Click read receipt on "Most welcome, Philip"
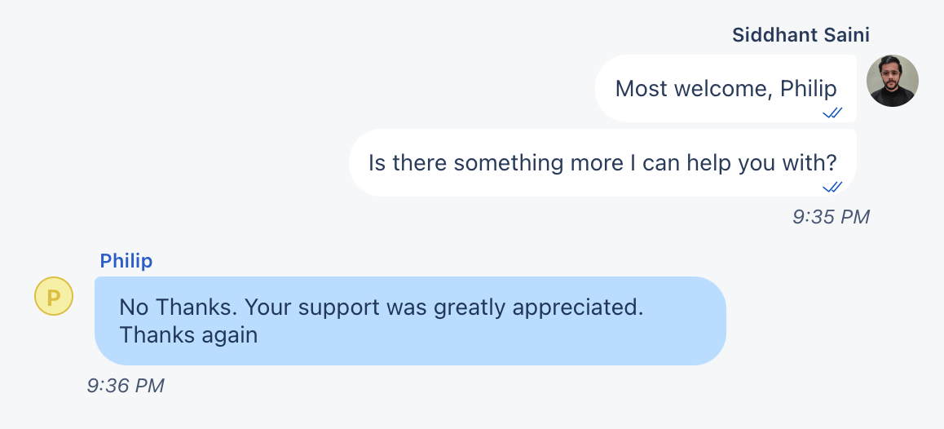 coord(832,113)
